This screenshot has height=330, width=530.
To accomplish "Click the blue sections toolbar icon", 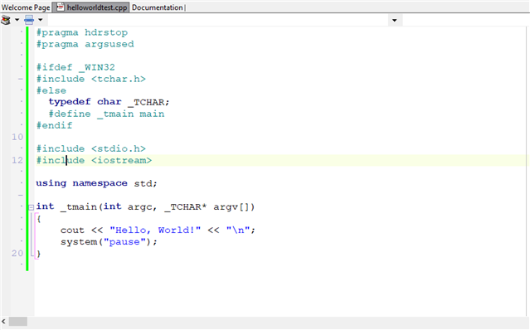I will pyautogui.click(x=29, y=20).
